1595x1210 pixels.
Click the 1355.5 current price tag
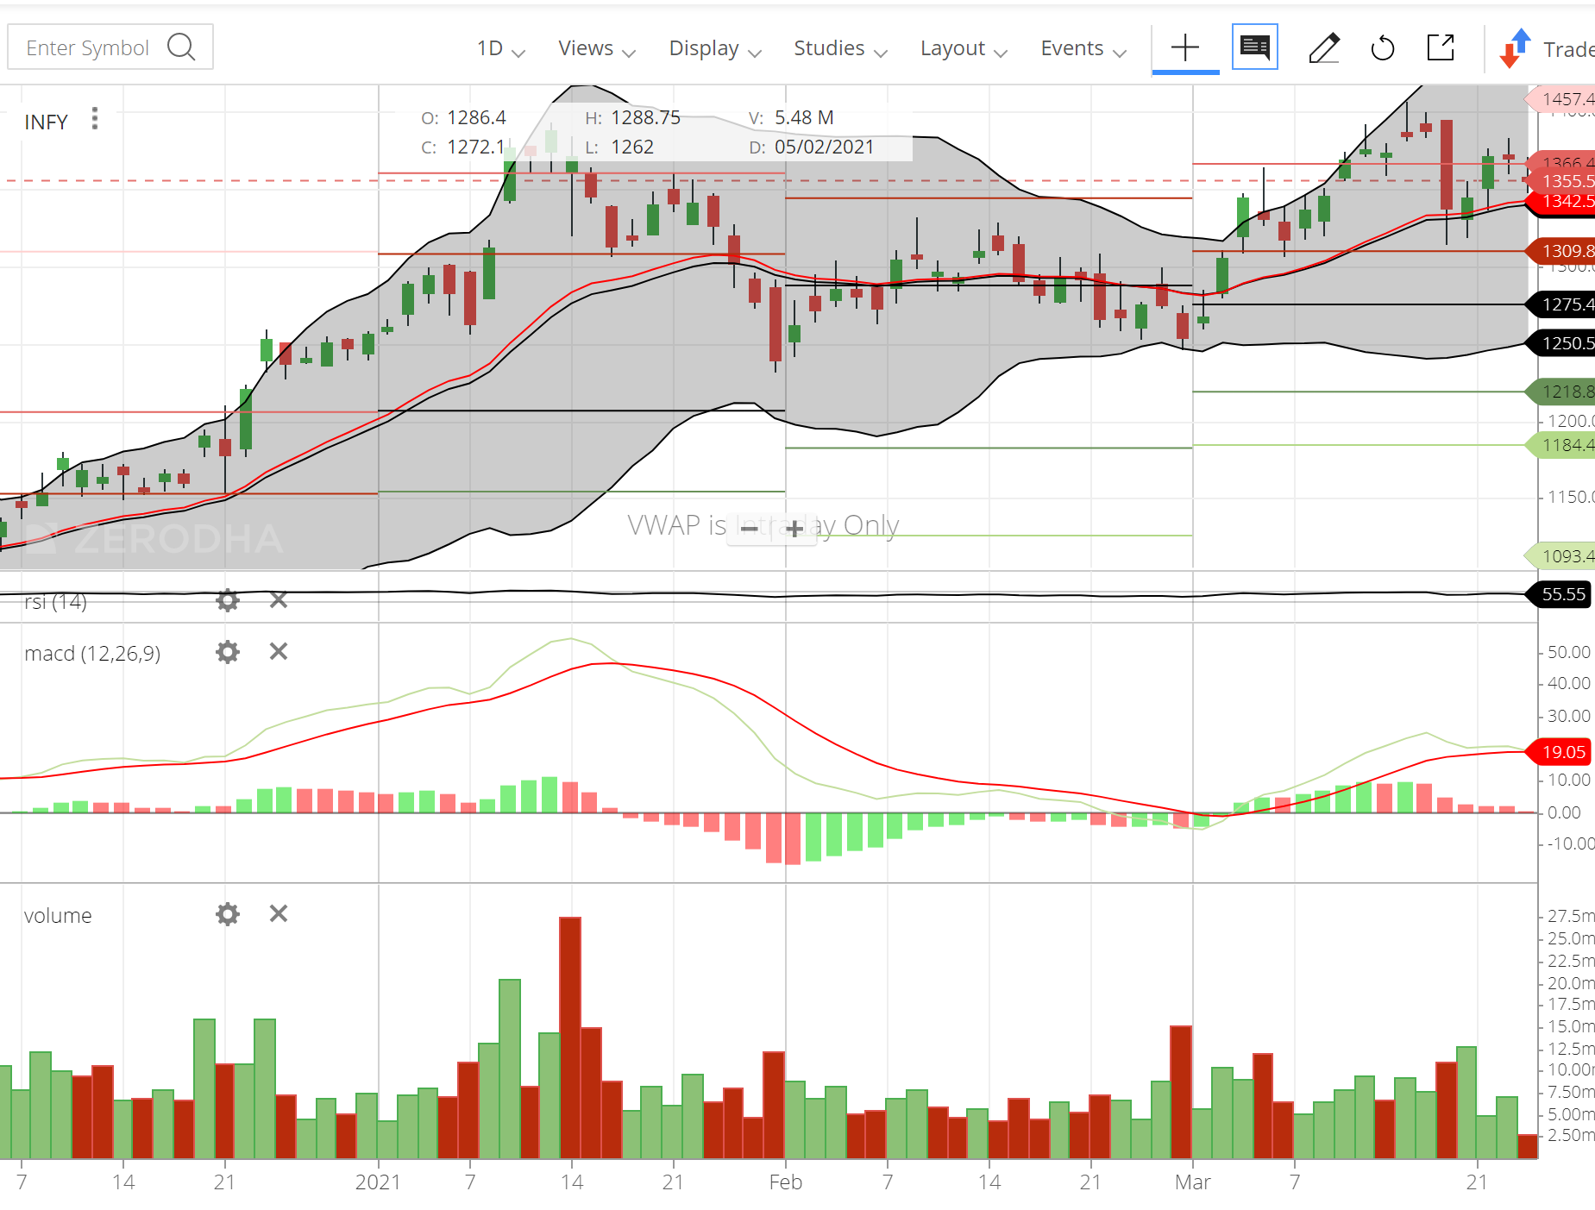pos(1561,181)
